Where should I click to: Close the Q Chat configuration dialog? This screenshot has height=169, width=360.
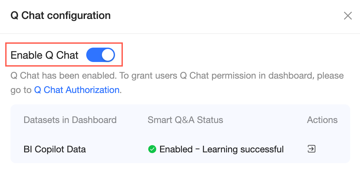tap(348, 16)
